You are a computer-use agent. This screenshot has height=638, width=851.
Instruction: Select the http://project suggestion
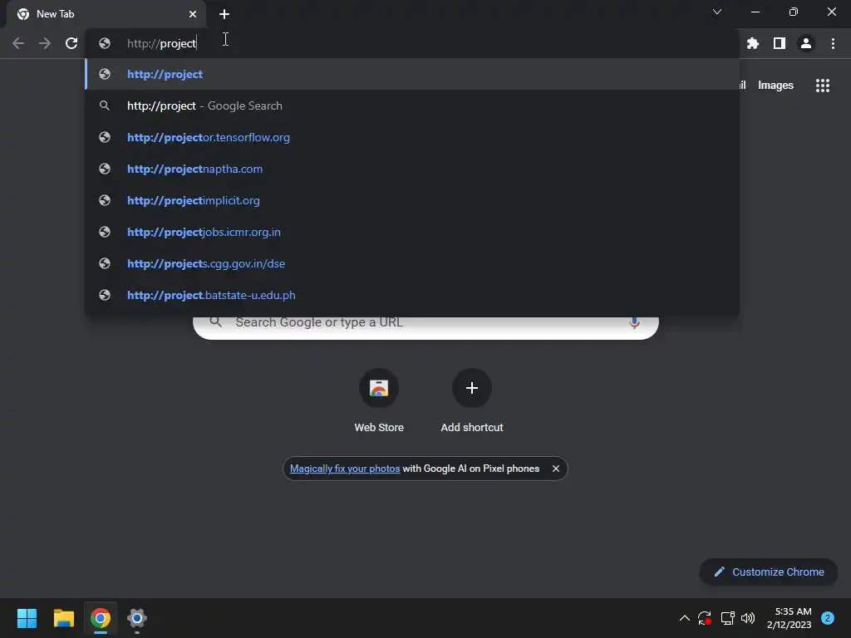[412, 74]
